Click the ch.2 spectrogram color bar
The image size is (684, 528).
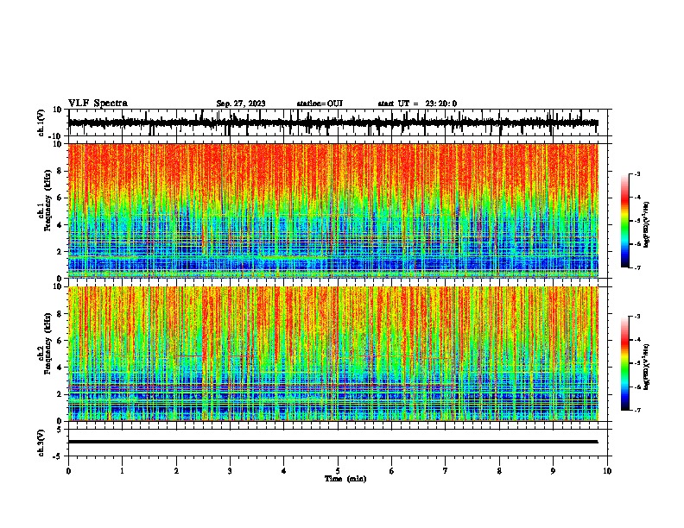coord(624,363)
